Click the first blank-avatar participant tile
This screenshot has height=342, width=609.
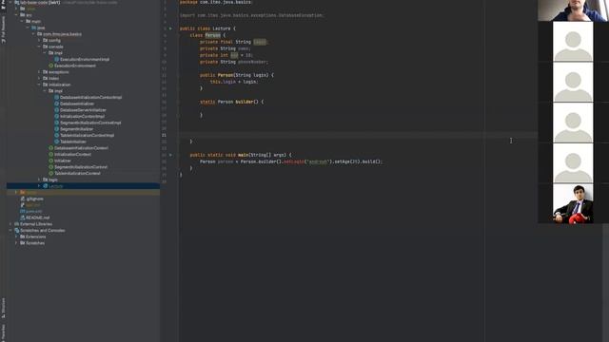(x=573, y=42)
